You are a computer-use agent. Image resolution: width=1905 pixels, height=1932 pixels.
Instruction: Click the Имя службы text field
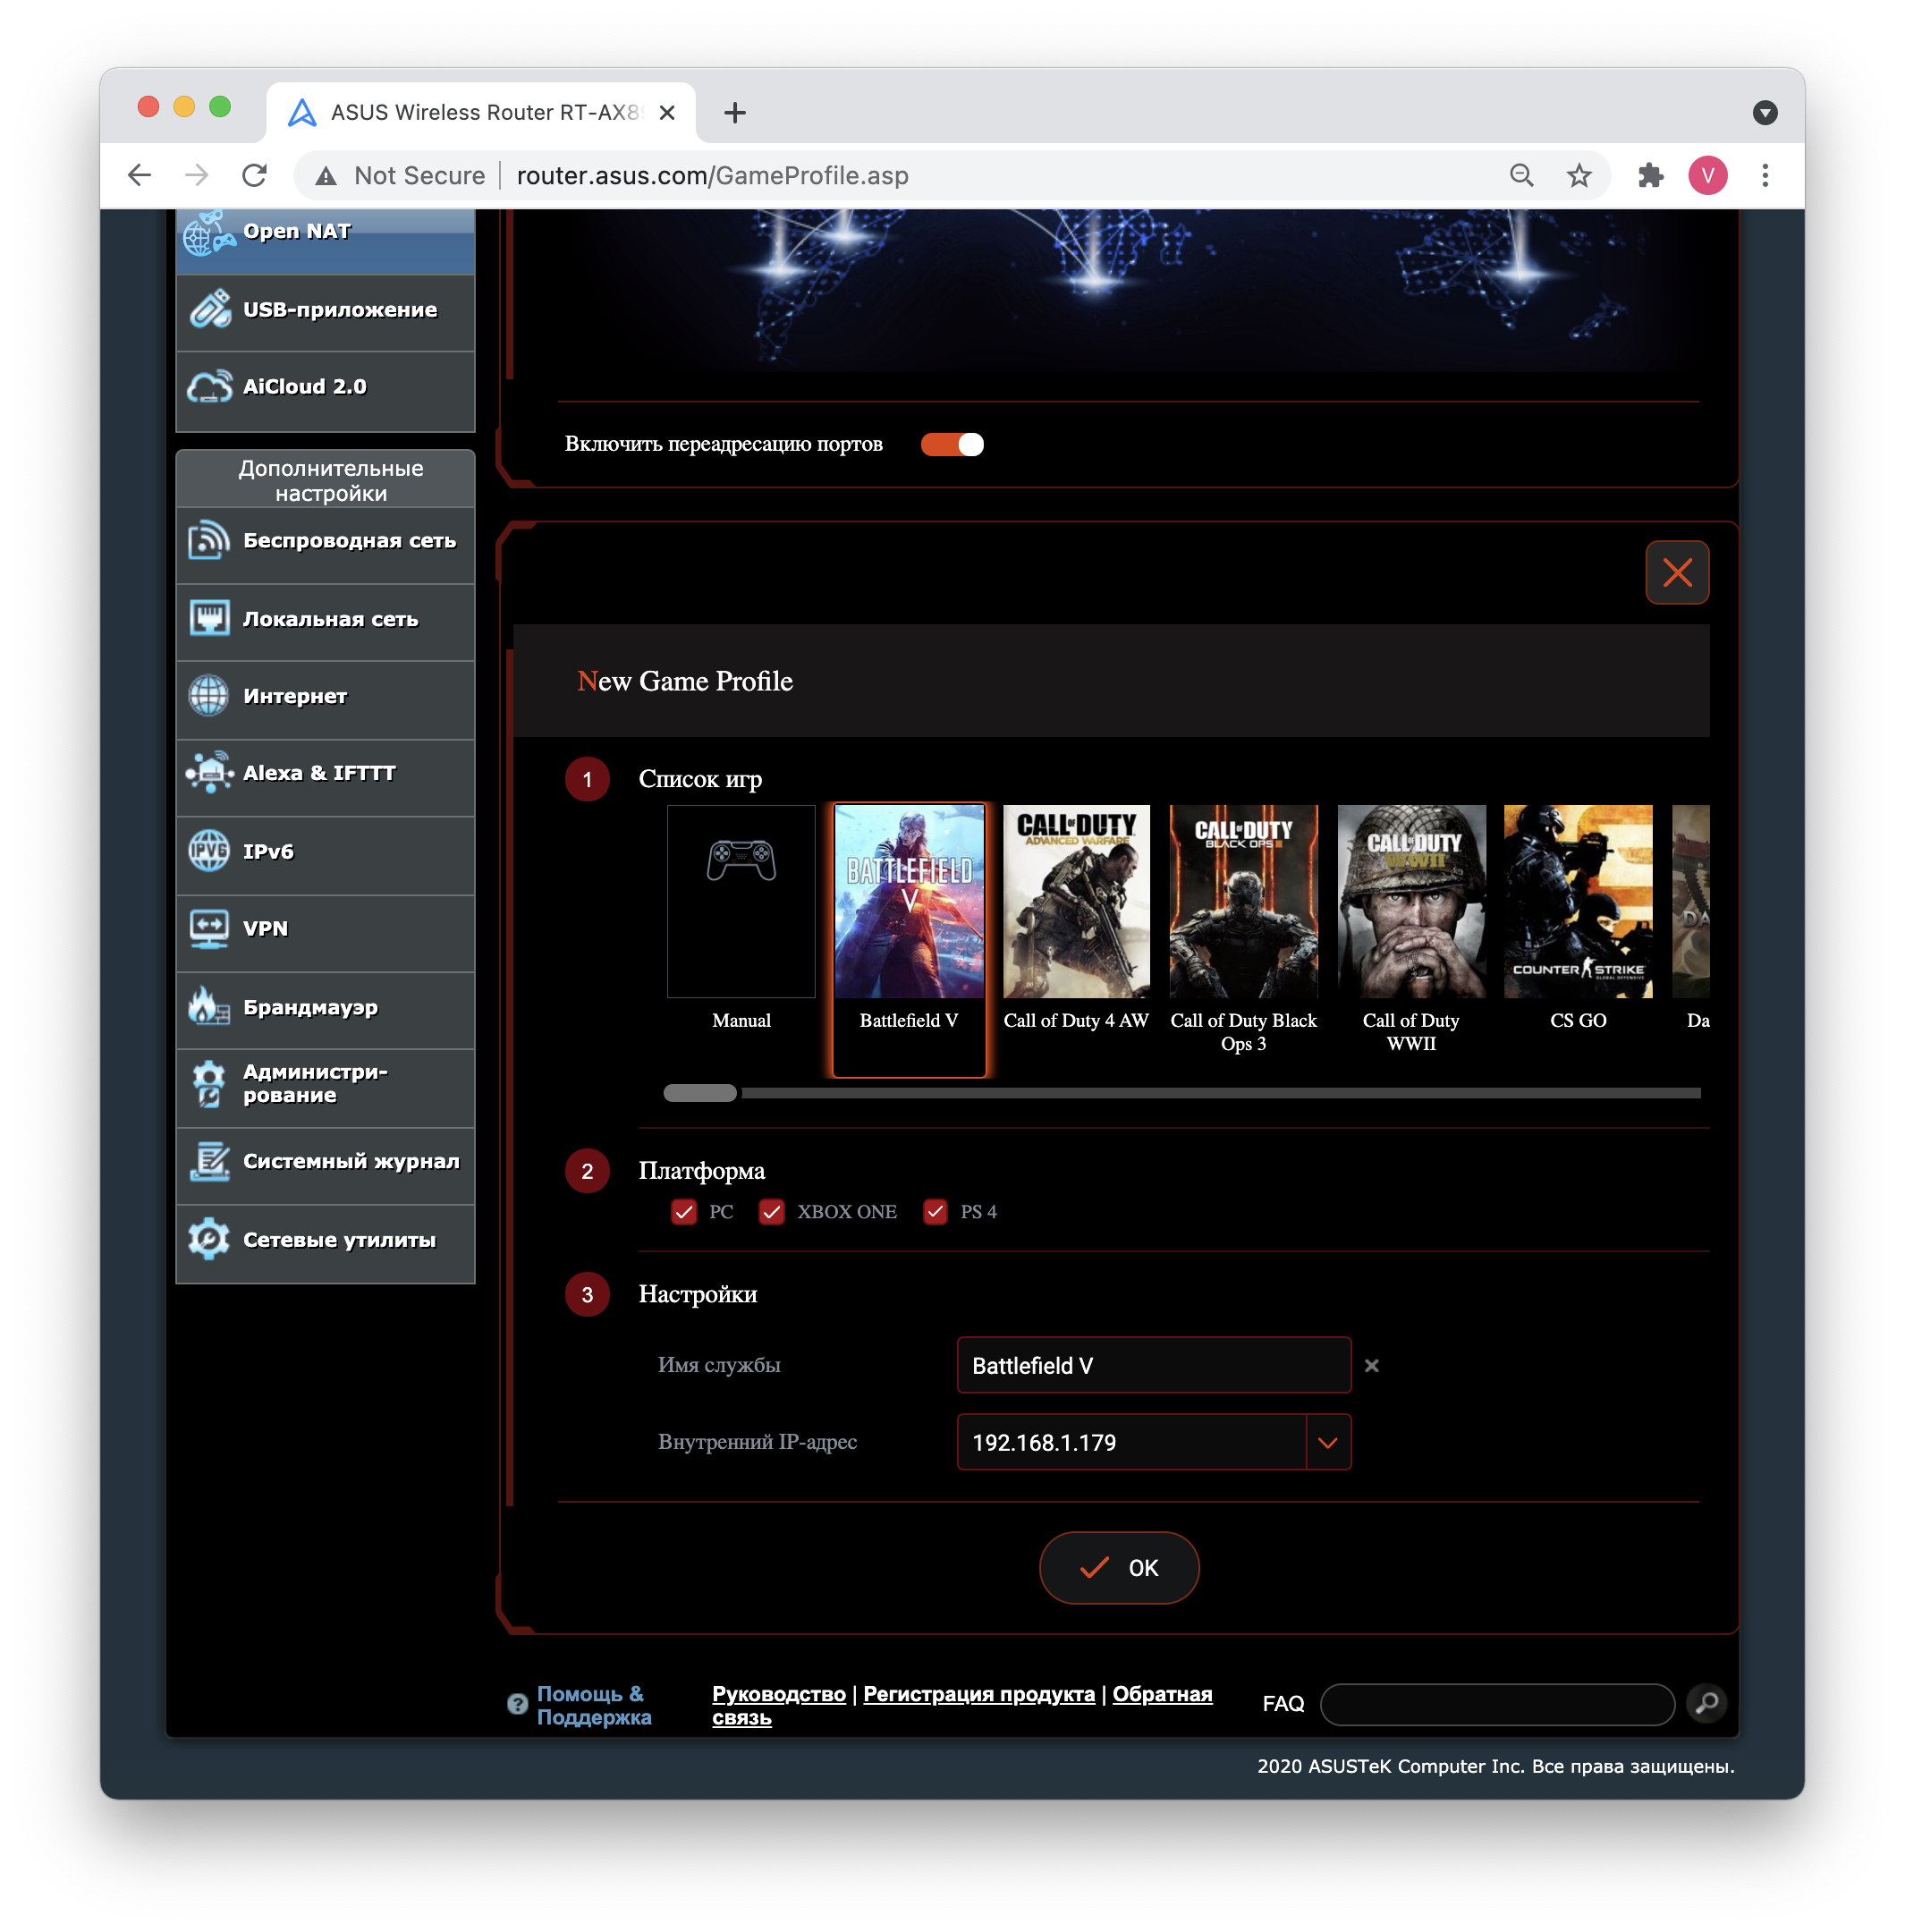1153,1366
